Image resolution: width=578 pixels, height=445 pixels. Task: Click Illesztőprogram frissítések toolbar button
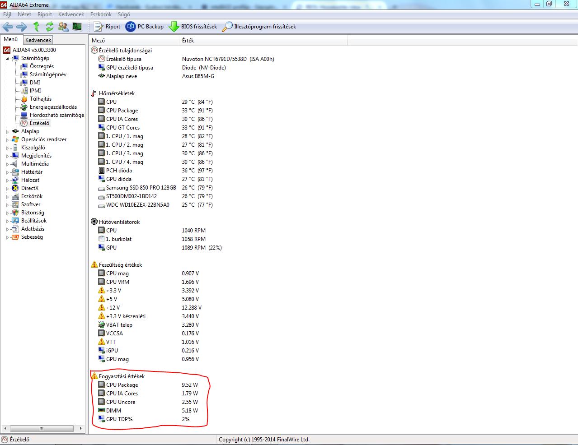click(259, 27)
